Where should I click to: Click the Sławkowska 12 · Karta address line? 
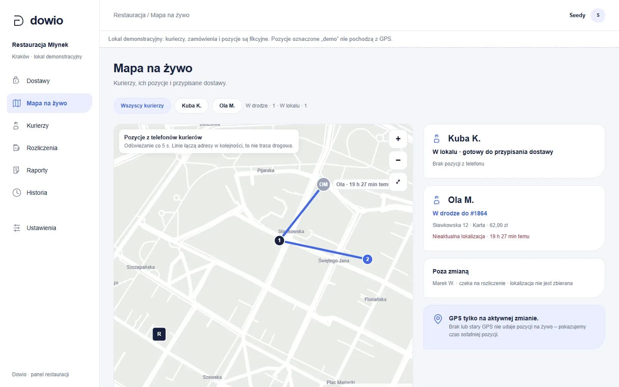pyautogui.click(x=470, y=225)
